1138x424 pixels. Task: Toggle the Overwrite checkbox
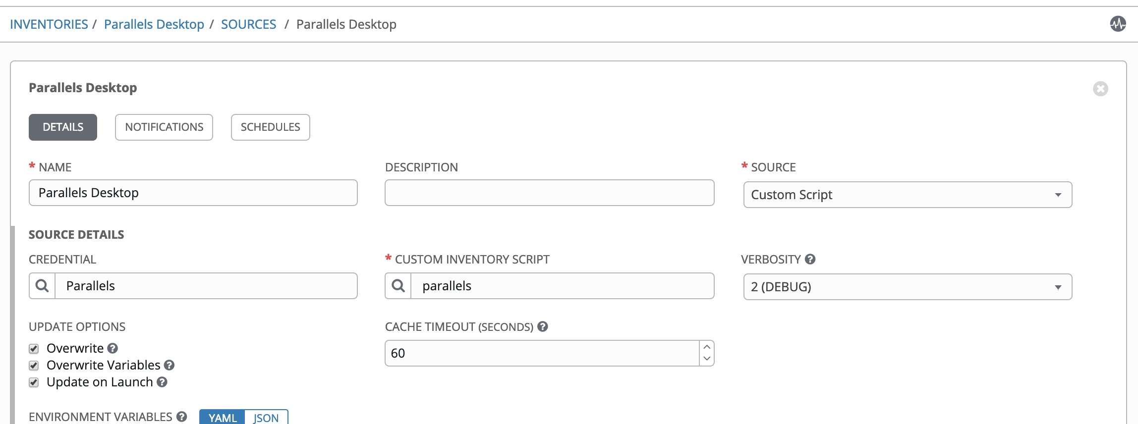pyautogui.click(x=34, y=349)
